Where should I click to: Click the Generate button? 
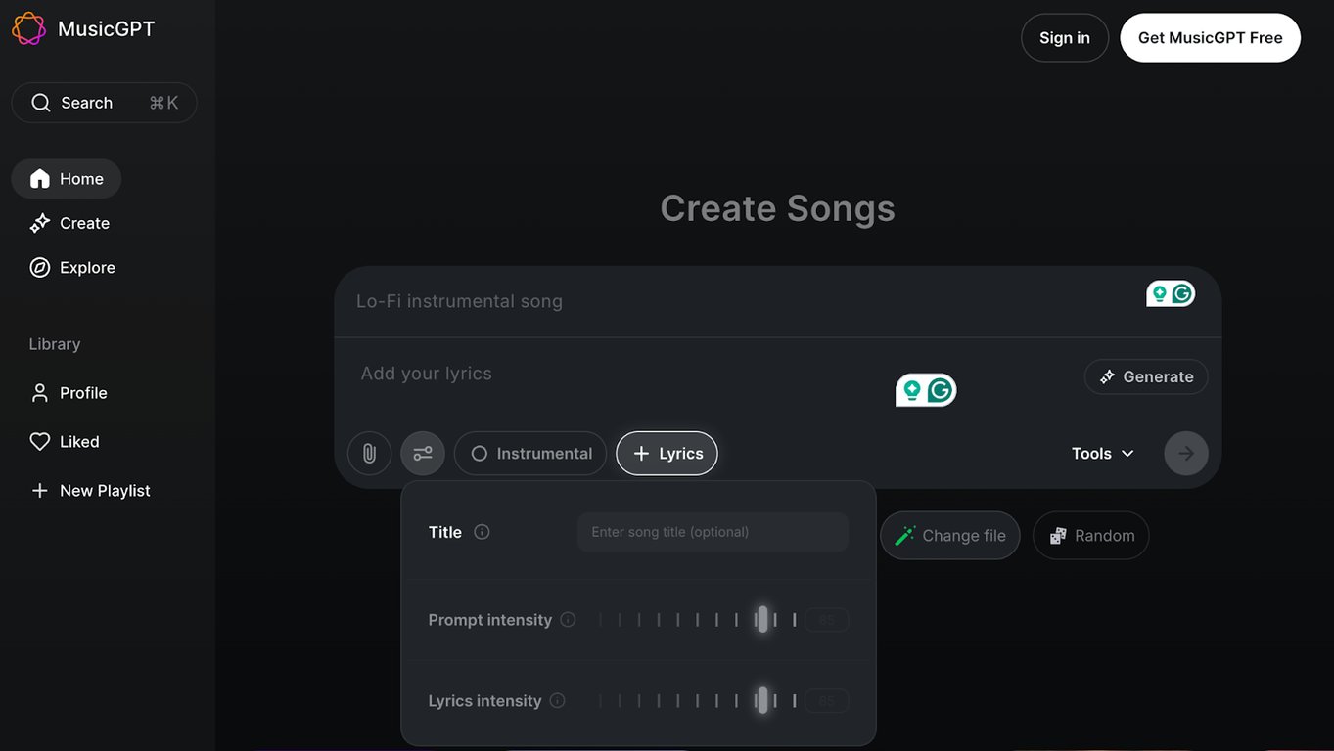click(1145, 376)
